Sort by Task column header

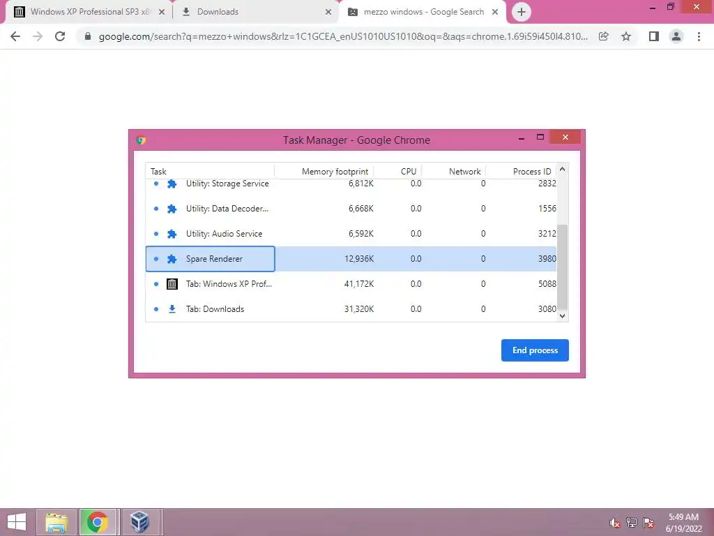click(x=210, y=172)
